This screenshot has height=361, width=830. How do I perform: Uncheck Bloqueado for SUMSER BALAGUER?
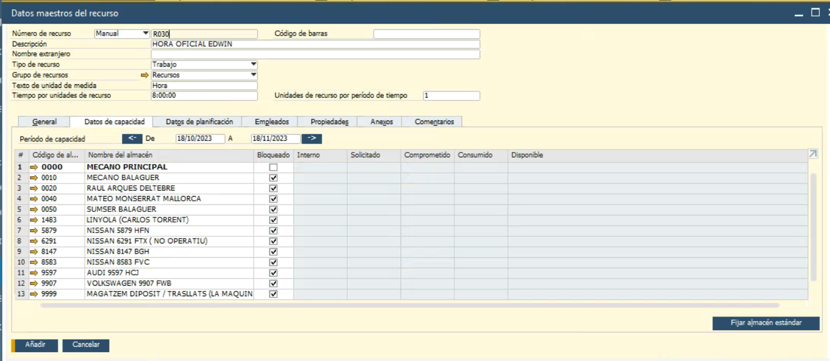274,210
